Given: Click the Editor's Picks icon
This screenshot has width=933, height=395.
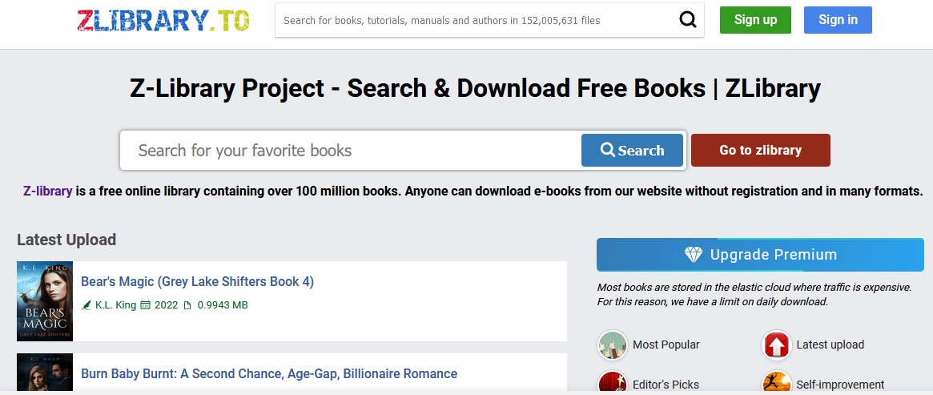Looking at the screenshot, I should 613,384.
